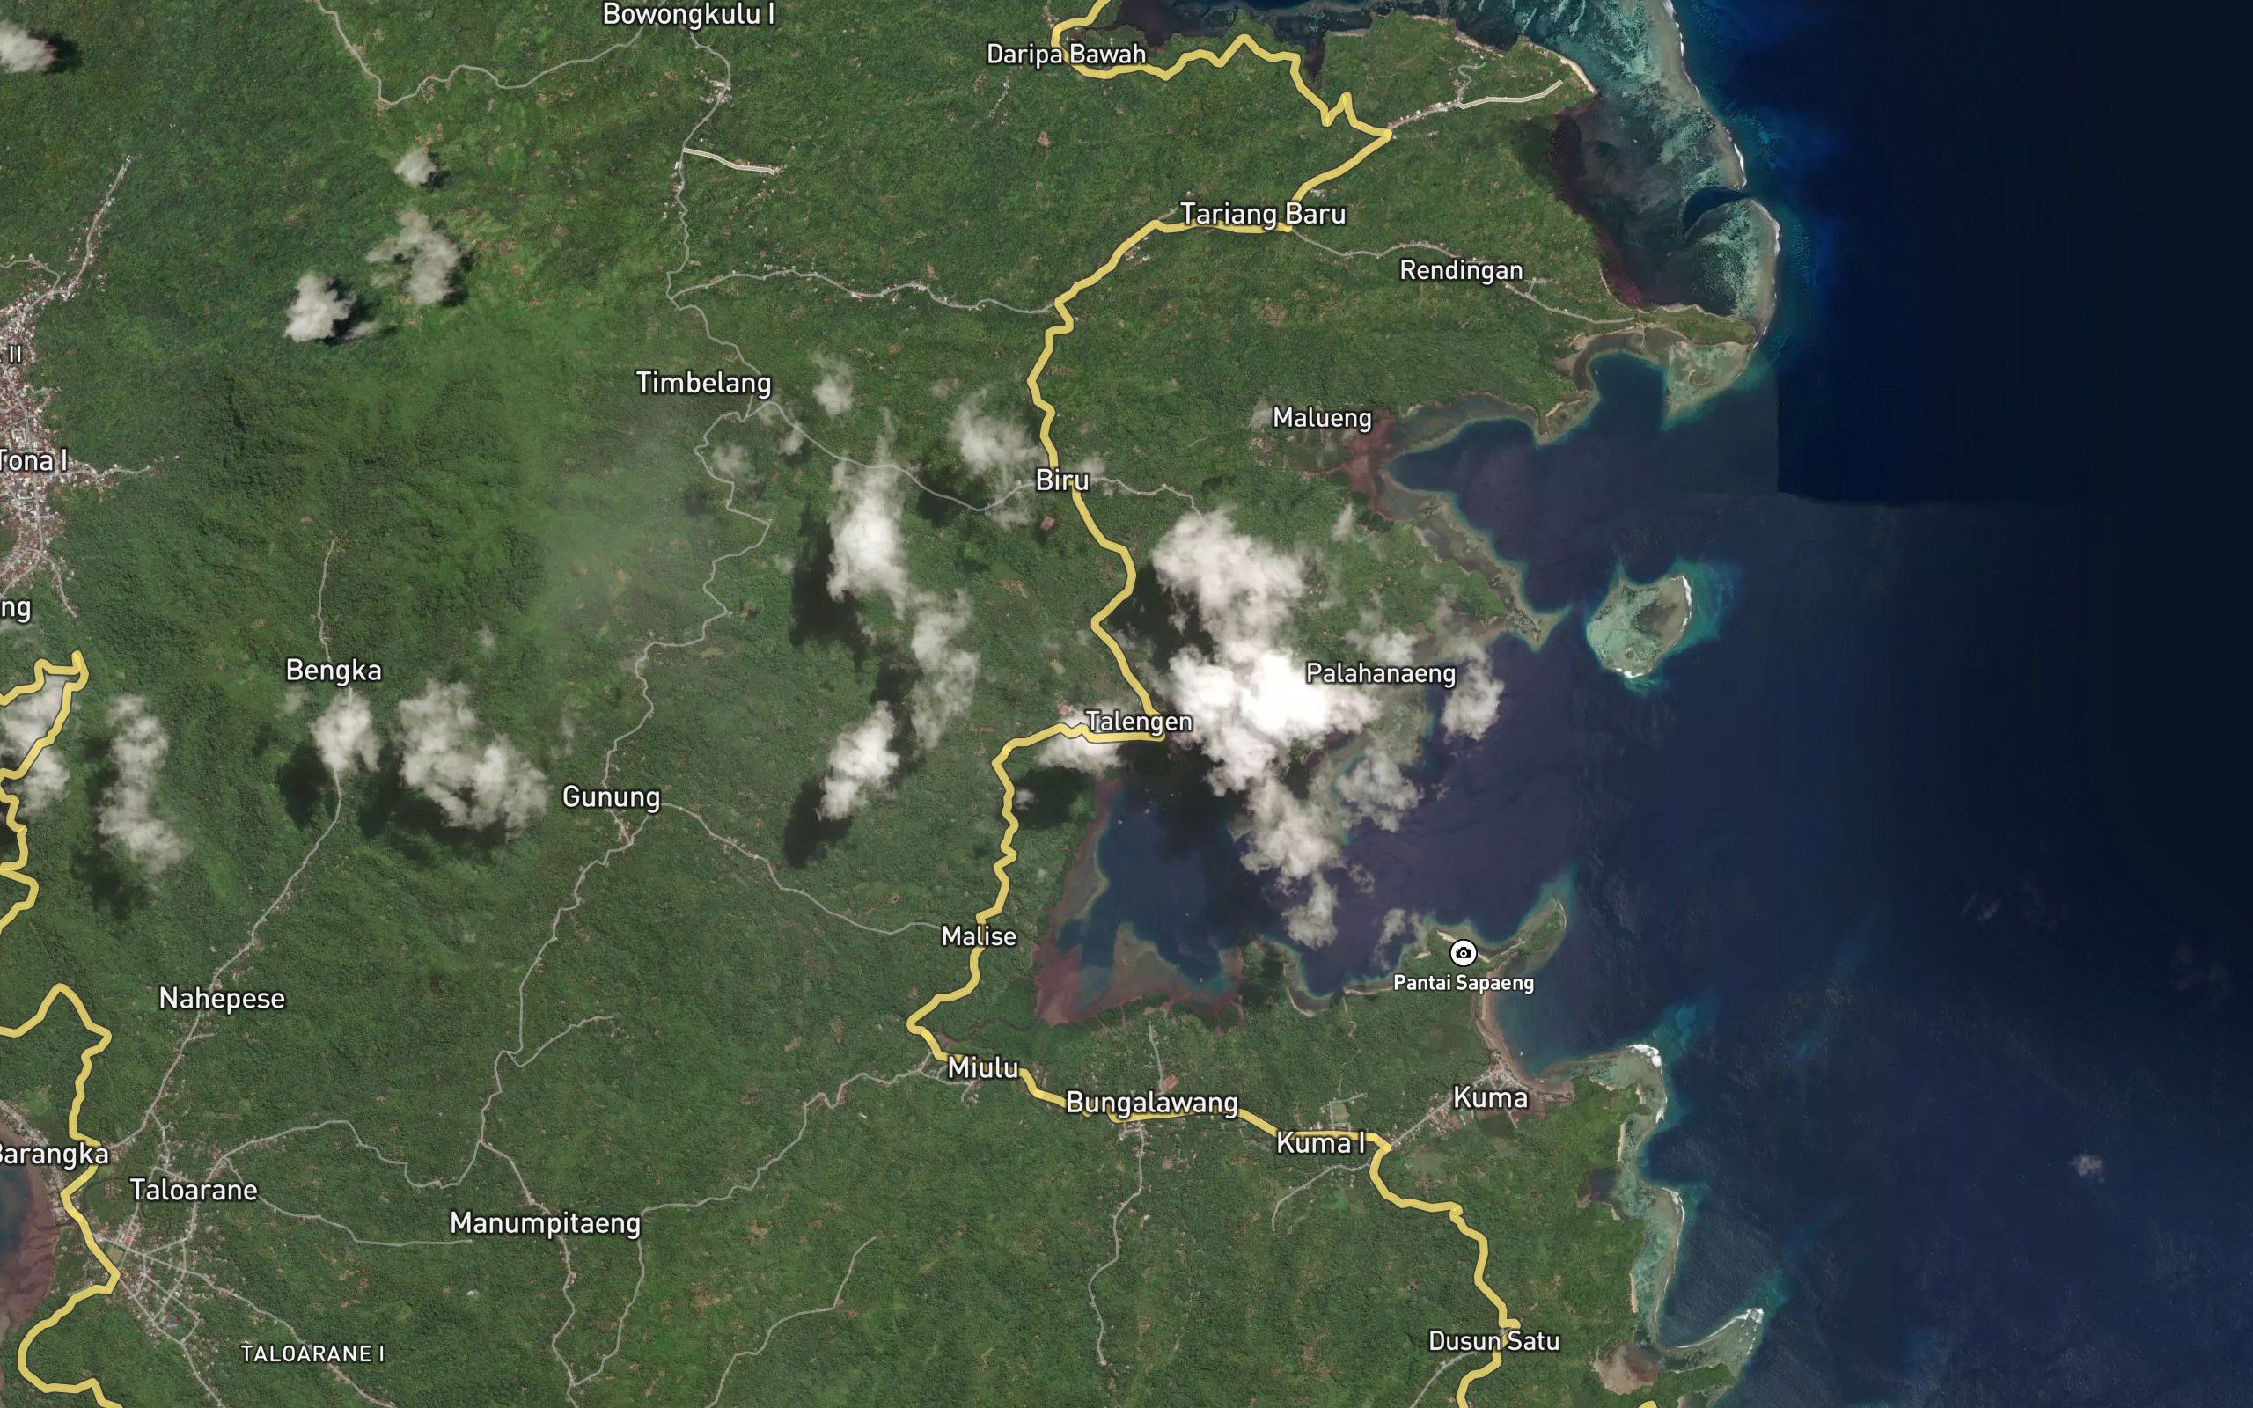Click the Tariang Baru village label

[x=1262, y=214]
